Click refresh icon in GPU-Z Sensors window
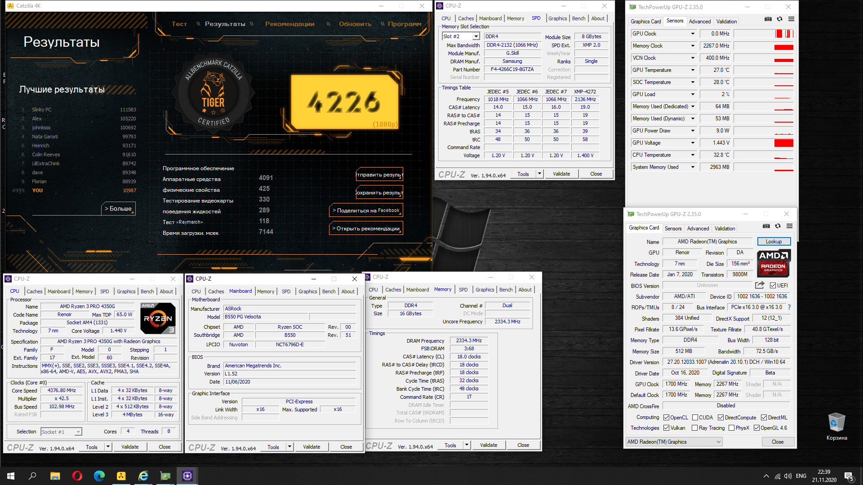The image size is (863, 485). point(779,19)
